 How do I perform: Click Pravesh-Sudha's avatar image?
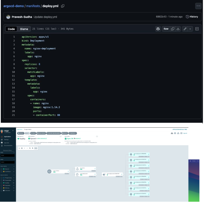click(x=8, y=17)
